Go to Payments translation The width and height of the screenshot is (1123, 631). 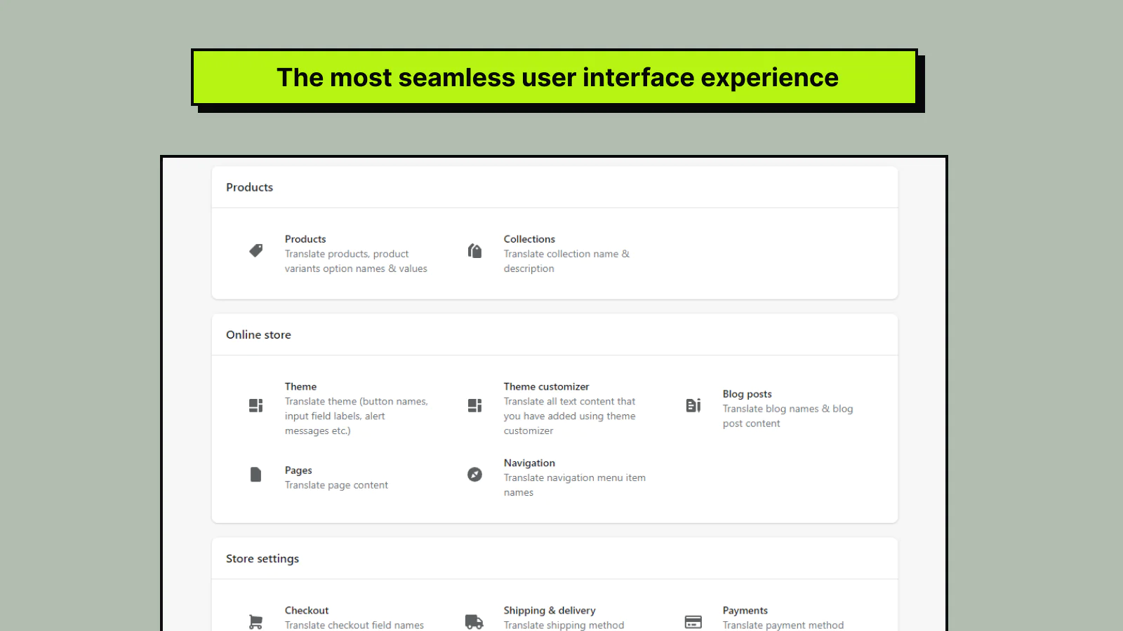tap(745, 611)
